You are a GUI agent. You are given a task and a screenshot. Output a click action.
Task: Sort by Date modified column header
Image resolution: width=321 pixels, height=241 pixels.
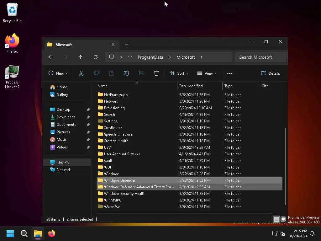[200, 86]
